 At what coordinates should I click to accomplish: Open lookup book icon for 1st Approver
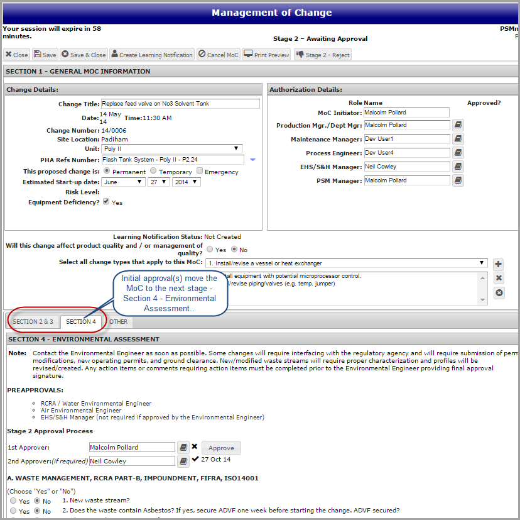pyautogui.click(x=183, y=448)
